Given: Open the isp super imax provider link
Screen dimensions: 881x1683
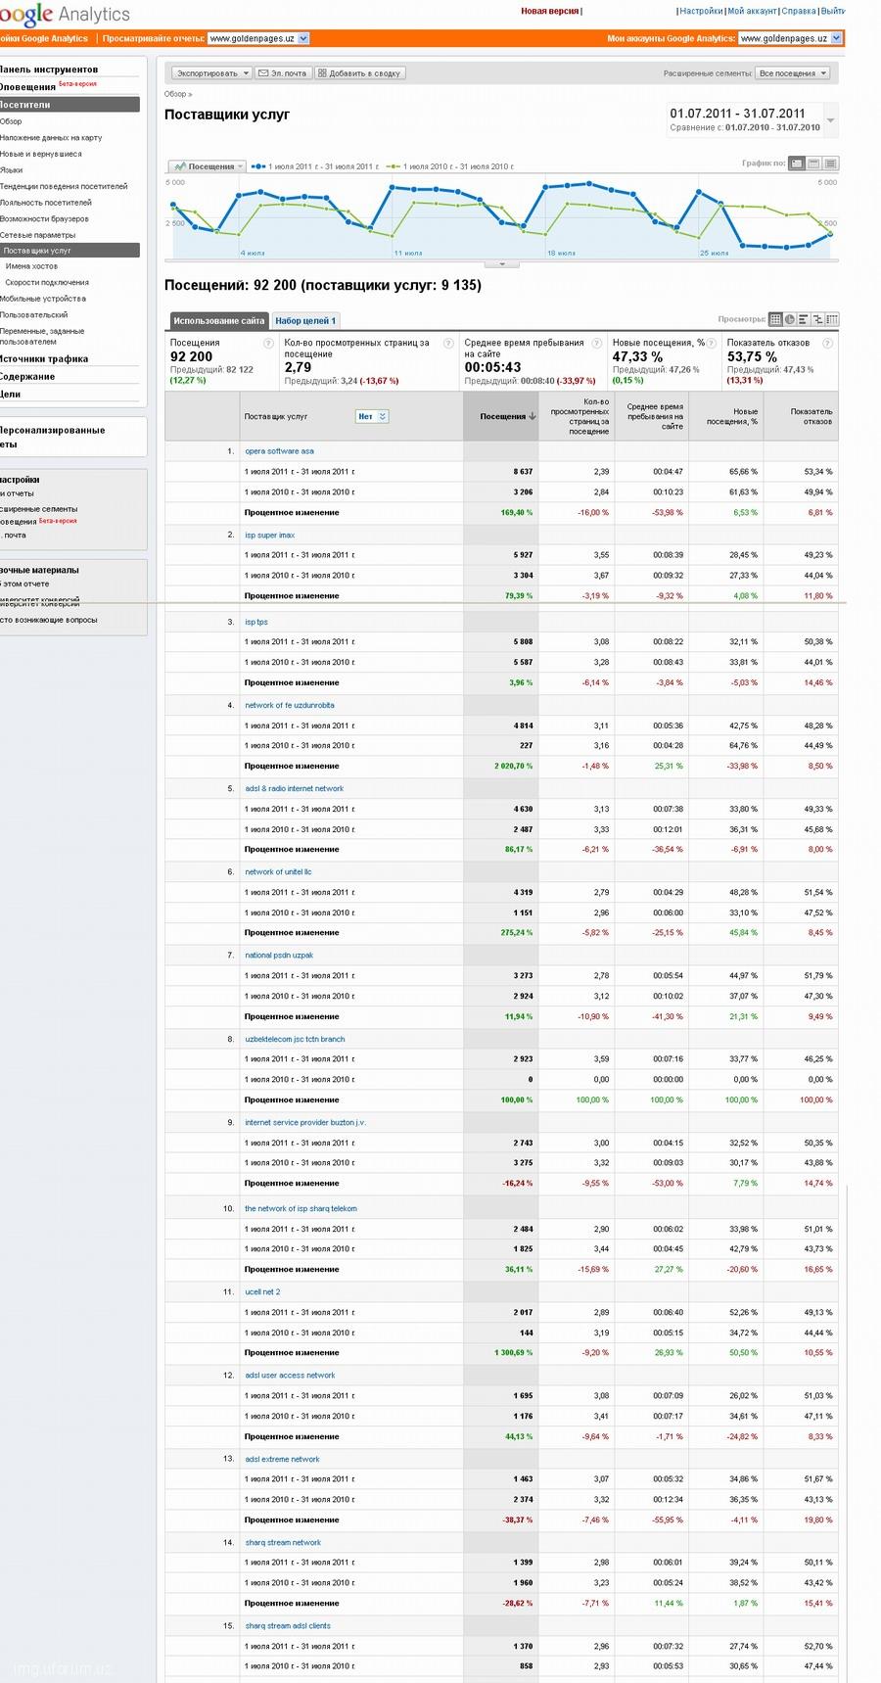Looking at the screenshot, I should (x=269, y=536).
